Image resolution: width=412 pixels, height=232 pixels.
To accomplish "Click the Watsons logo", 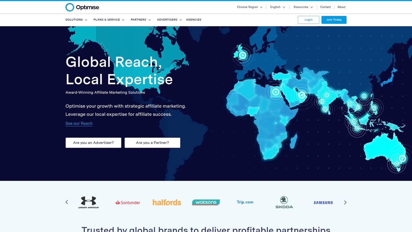I will pyautogui.click(x=206, y=202).
